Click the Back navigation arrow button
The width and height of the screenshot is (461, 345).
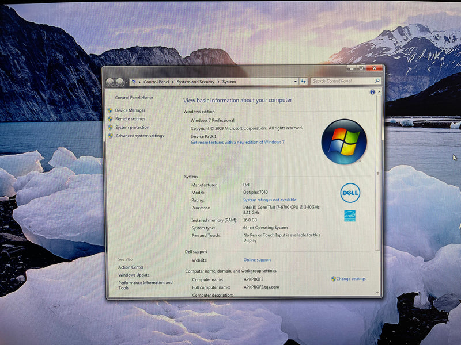point(111,82)
